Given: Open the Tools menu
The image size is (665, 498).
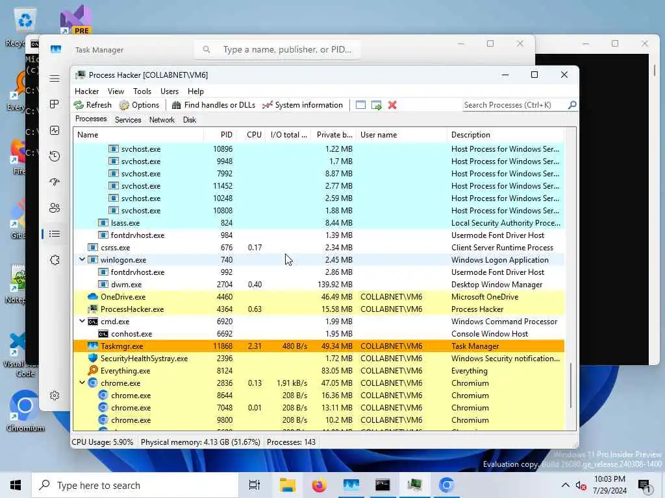Looking at the screenshot, I should (x=142, y=91).
